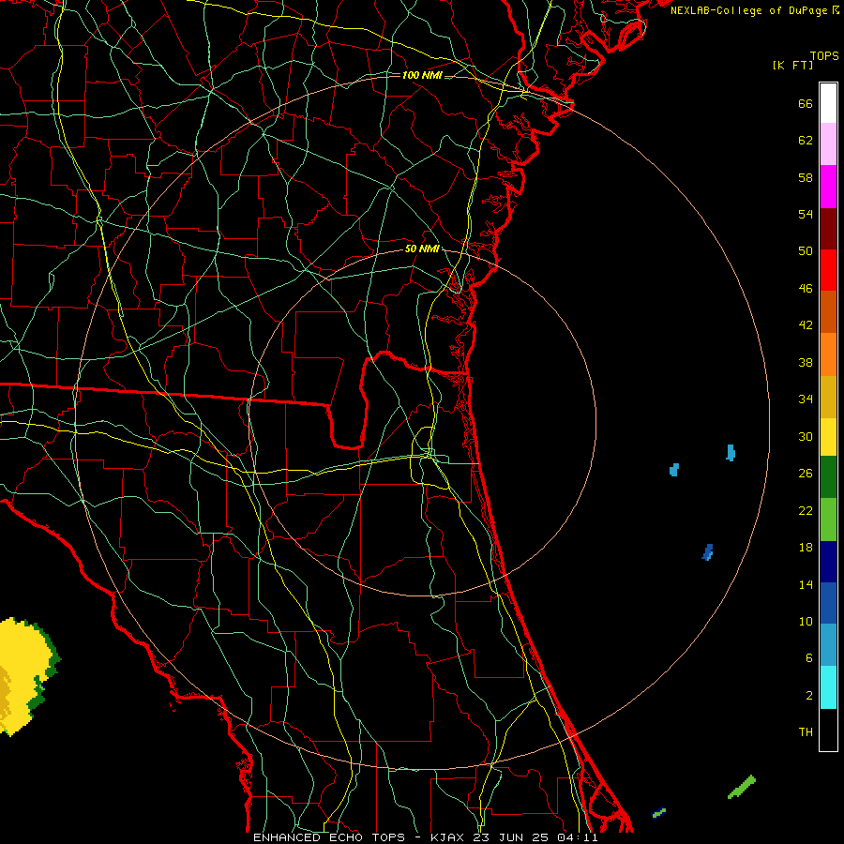This screenshot has height=844, width=844.
Task: Click the light blue 14 kft swatch
Action: tap(828, 645)
